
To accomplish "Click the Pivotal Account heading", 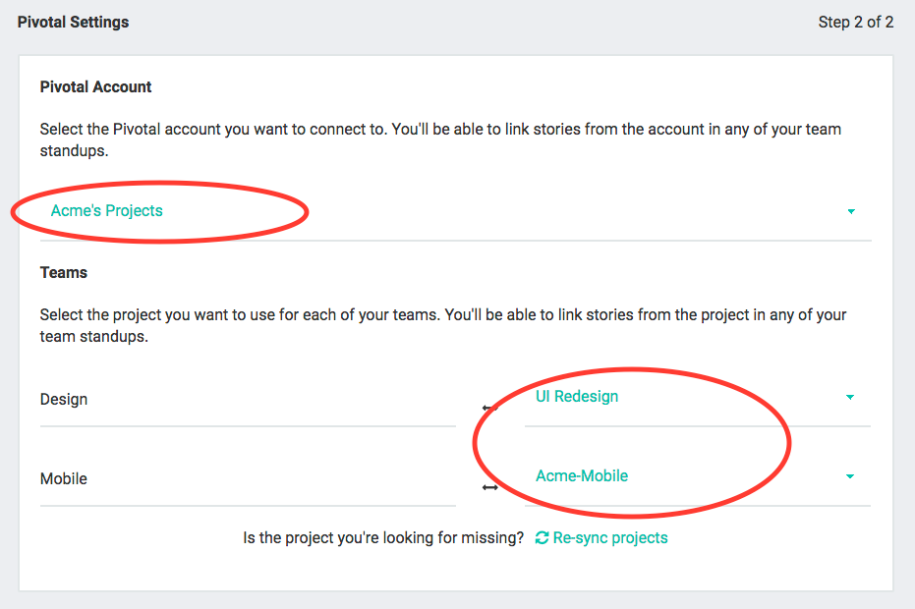I will 95,86.
